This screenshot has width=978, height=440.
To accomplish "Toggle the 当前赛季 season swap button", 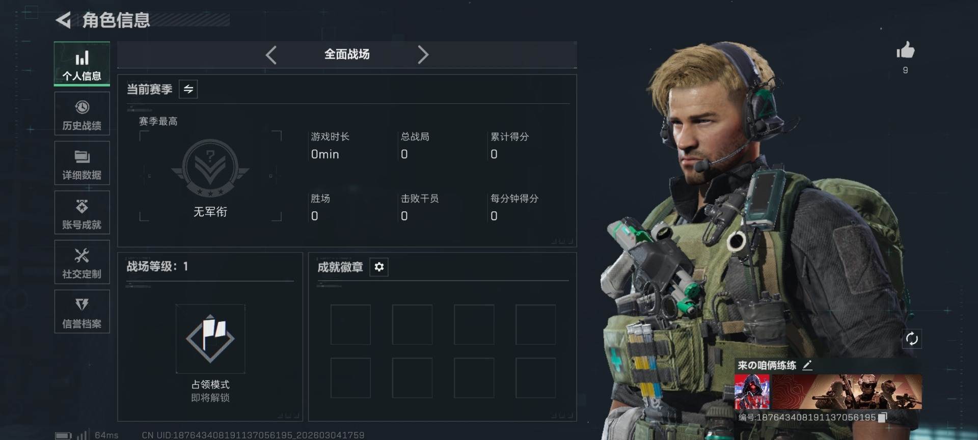I will pos(188,89).
